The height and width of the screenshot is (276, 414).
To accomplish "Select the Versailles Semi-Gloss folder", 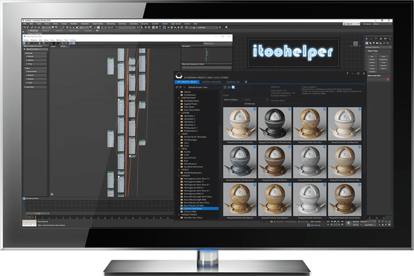I will (193, 217).
